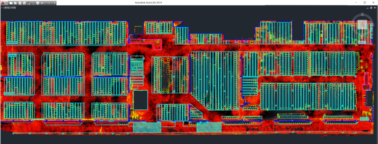378x144 pixels.
Task: Open the redo history dropdown arrow
Action: tap(52, 3)
